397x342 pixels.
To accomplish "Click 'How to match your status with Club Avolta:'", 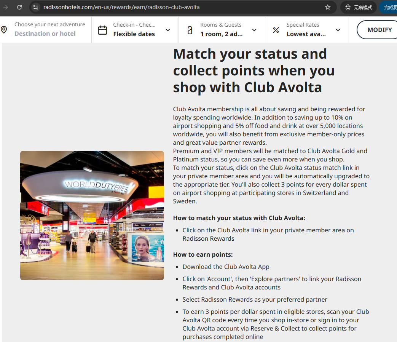I will 239,218.
